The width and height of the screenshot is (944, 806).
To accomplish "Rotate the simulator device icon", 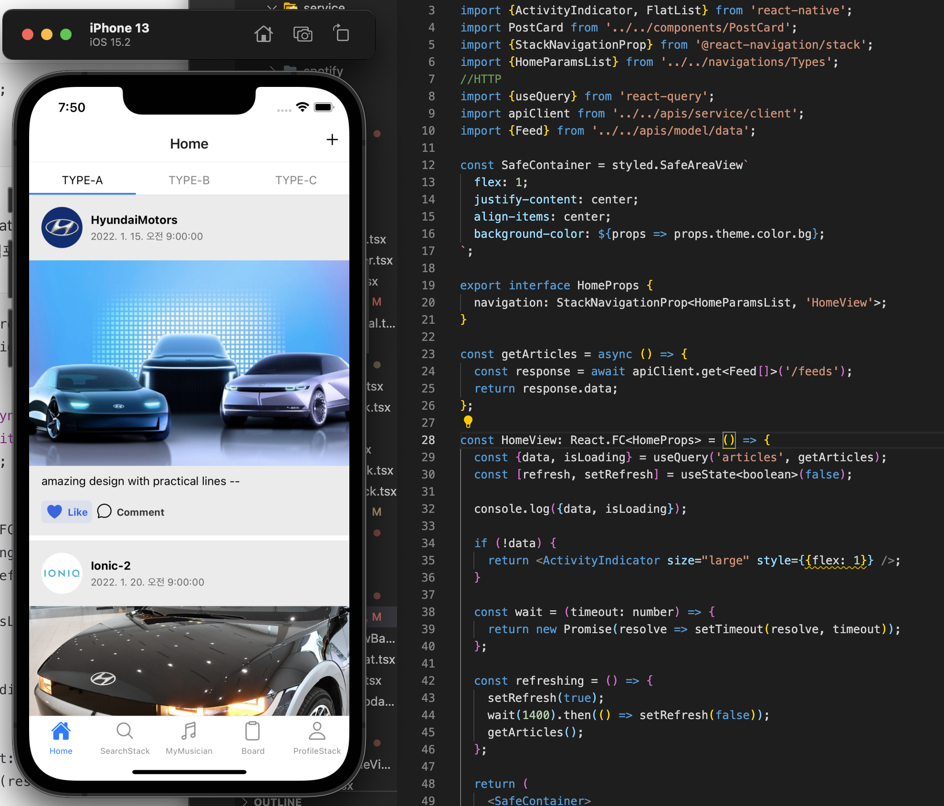I will [x=341, y=33].
